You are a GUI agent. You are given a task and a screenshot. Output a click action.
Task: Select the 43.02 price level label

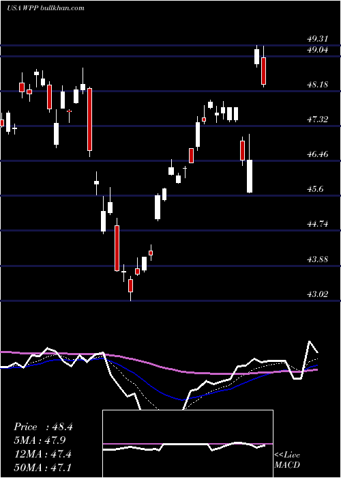tap(318, 294)
